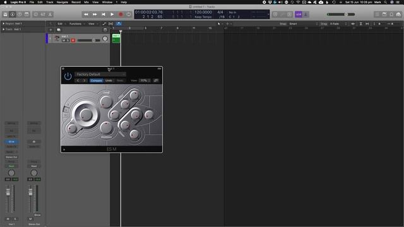This screenshot has width=404, height=227.
Task: Select next preset in ES M
Action: coord(84,81)
